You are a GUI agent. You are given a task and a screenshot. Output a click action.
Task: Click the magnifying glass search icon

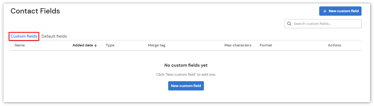click(289, 24)
